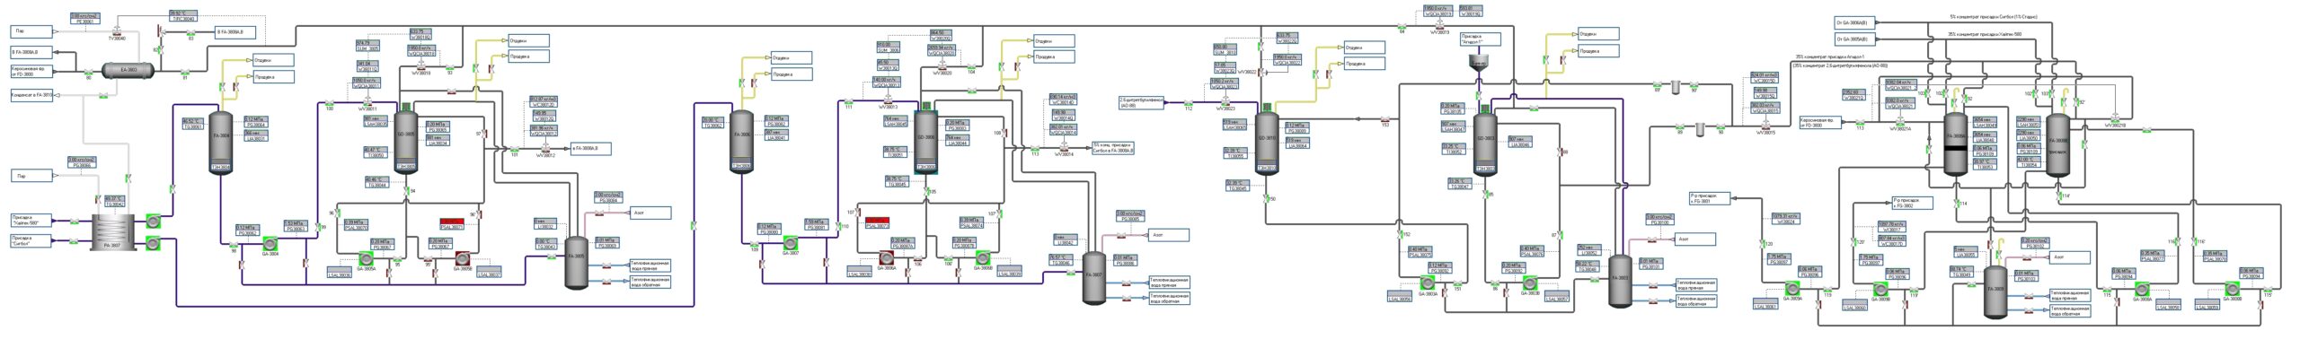Image resolution: width=2300 pixels, height=339 pixels.
Task: Select the red alarm tag near GA-3805B
Action: [x=452, y=221]
